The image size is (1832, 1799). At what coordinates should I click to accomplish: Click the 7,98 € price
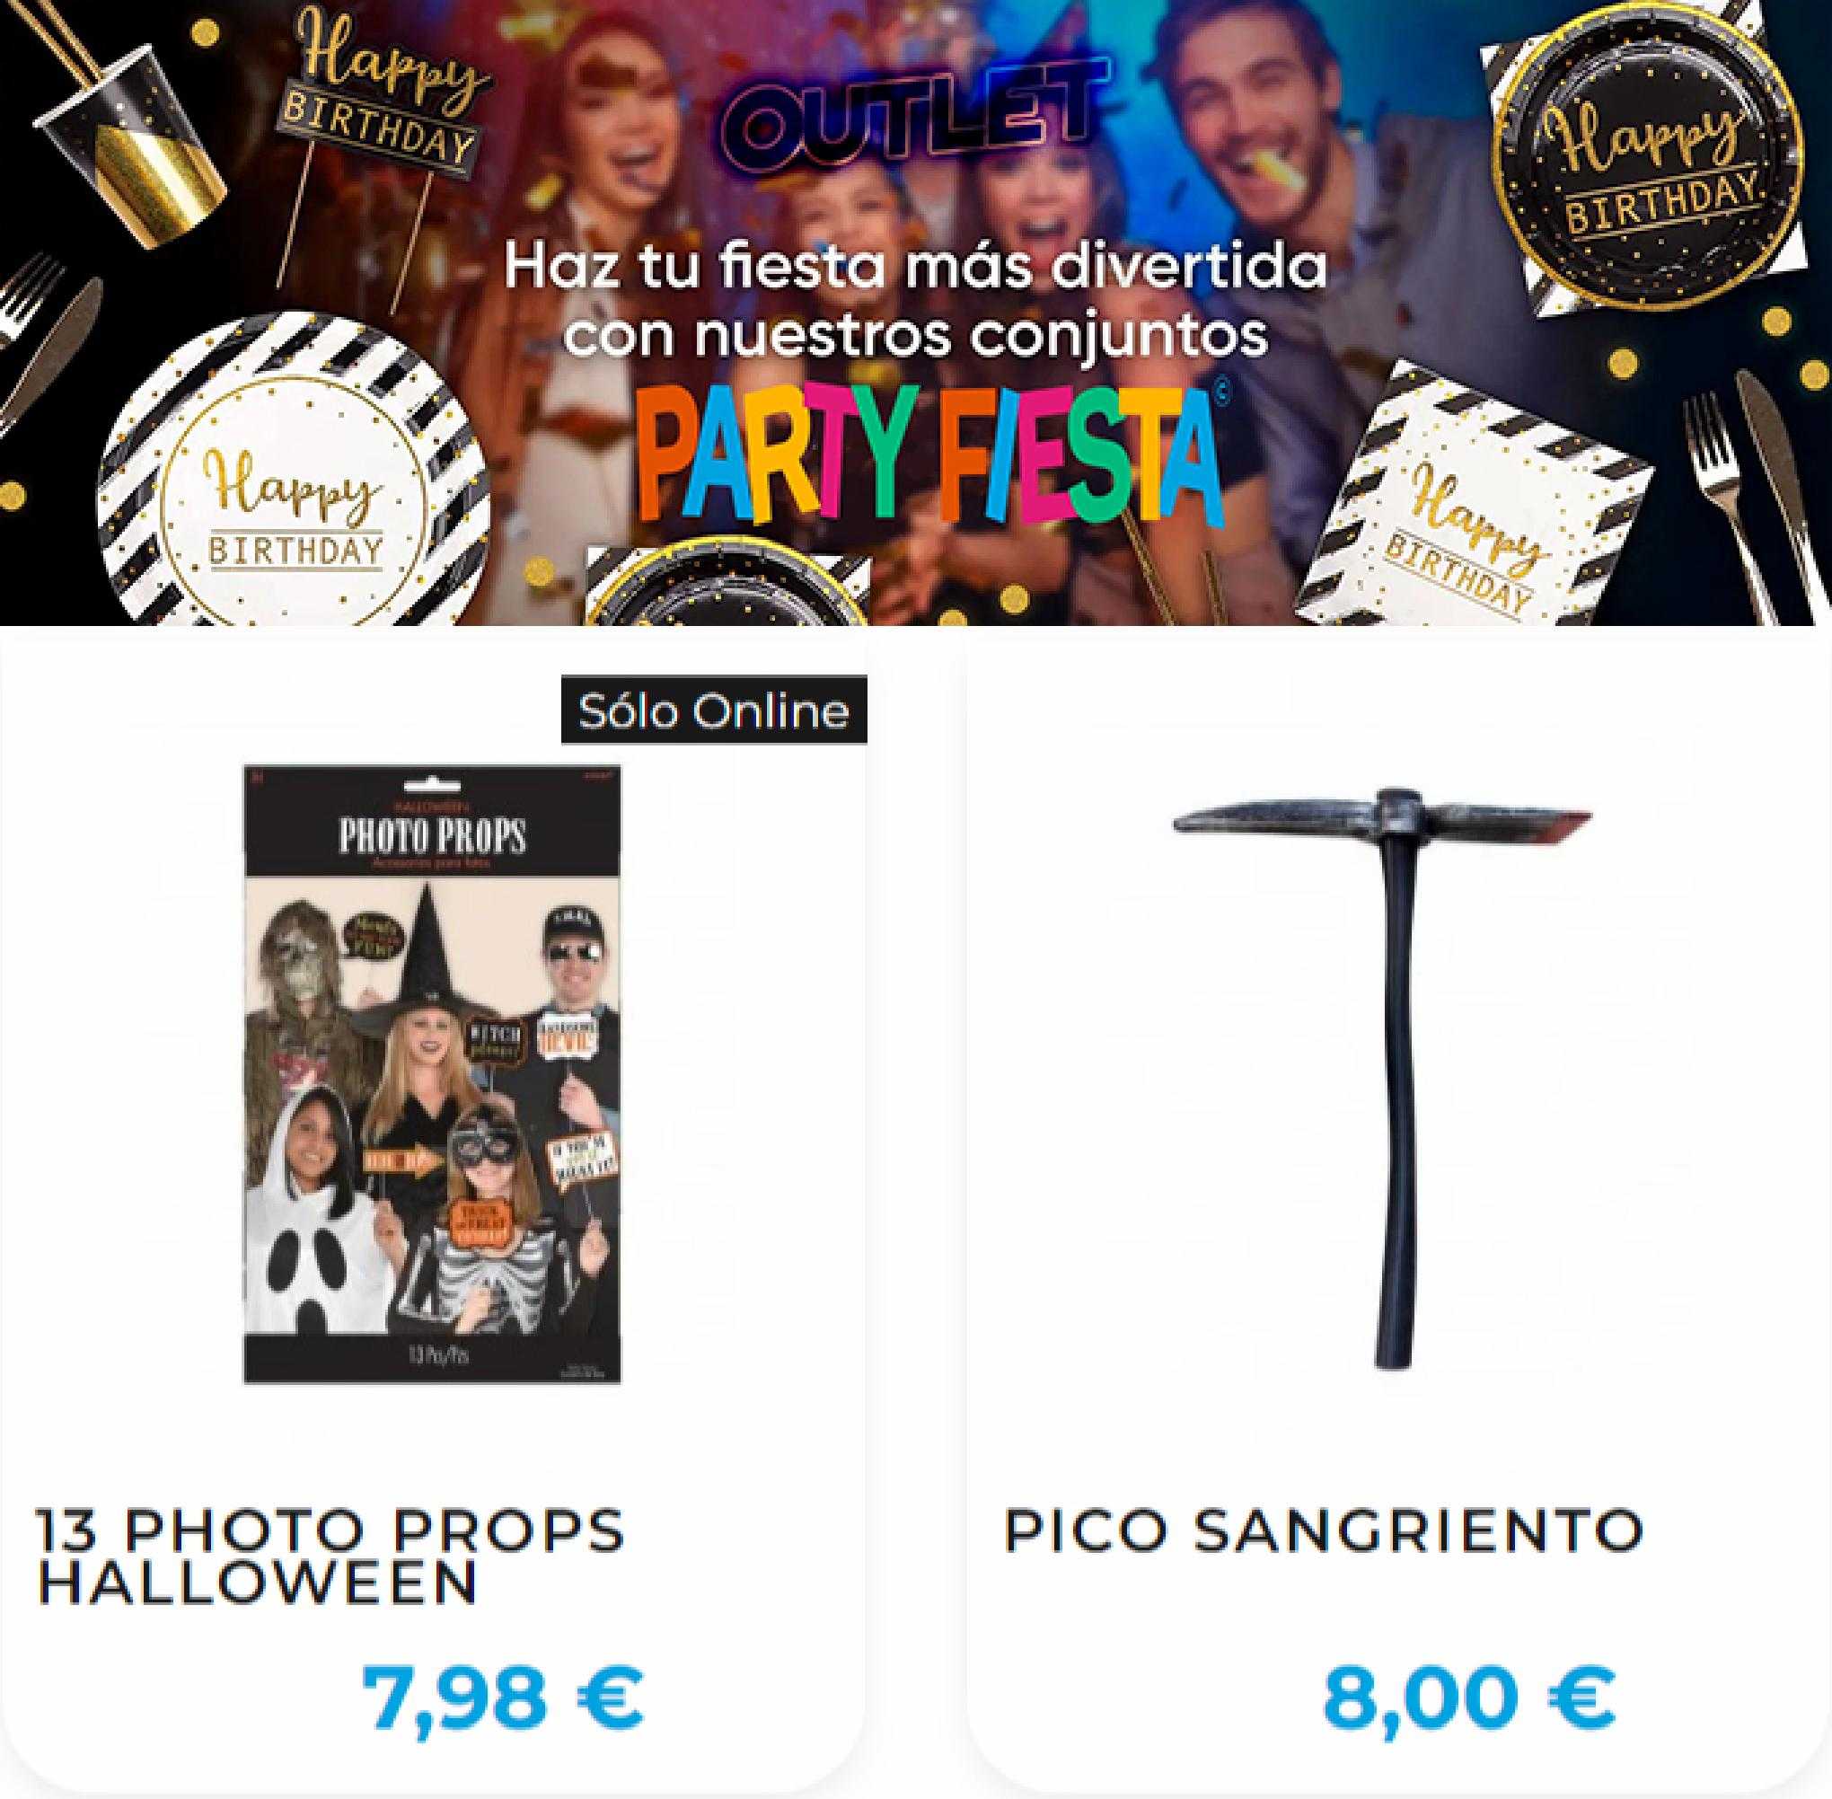tap(503, 1696)
